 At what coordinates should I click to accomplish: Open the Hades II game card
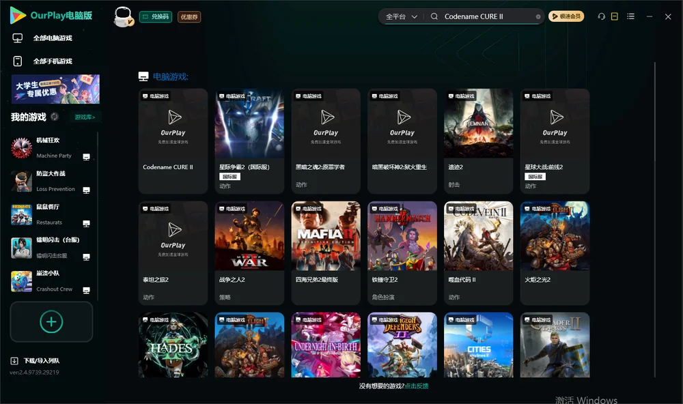click(x=173, y=345)
